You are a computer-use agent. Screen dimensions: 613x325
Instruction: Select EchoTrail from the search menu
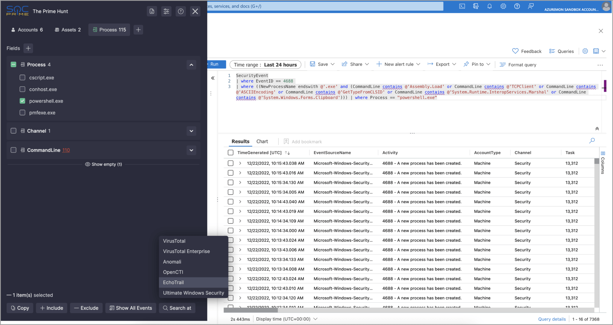[x=173, y=282]
